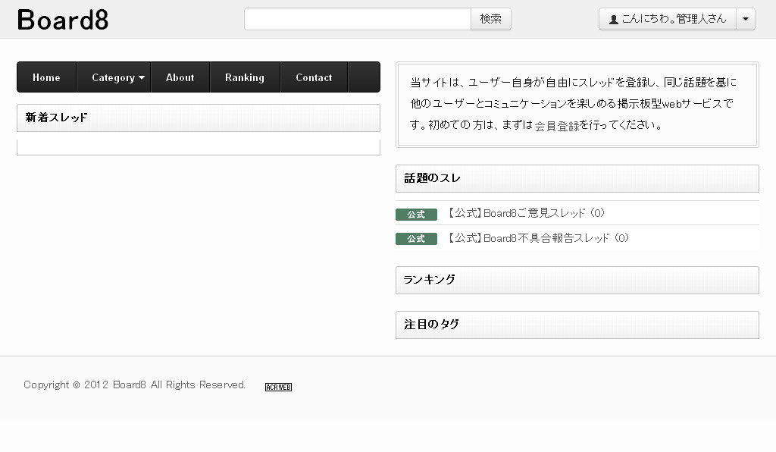Click the search text input field

(358, 19)
